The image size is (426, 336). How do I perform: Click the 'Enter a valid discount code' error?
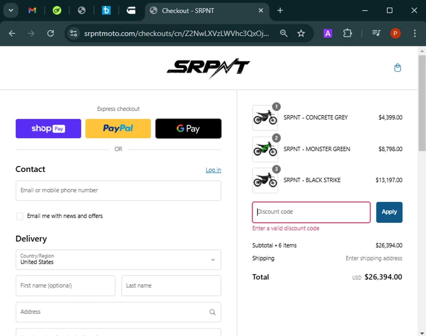click(286, 228)
